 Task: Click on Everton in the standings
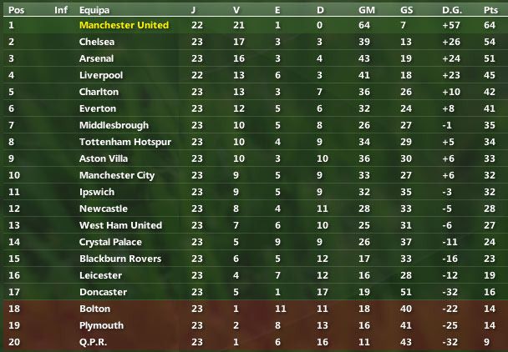click(97, 108)
